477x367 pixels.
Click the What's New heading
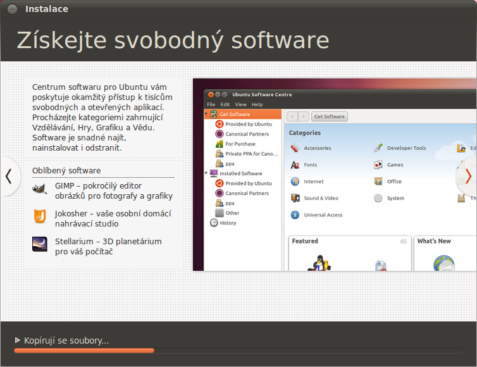434,241
